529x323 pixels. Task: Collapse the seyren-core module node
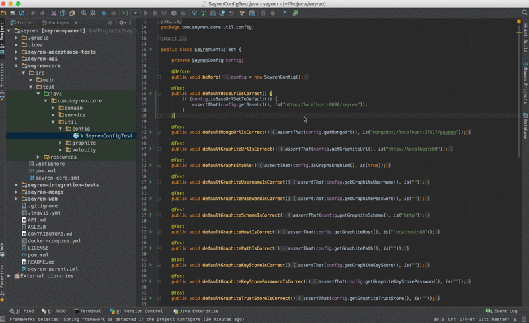click(x=16, y=66)
